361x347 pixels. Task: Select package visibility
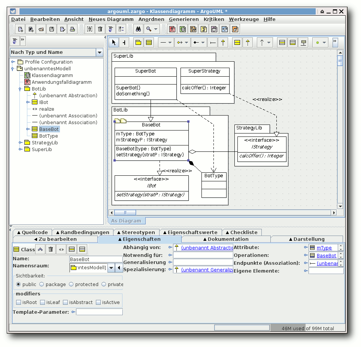(42, 285)
